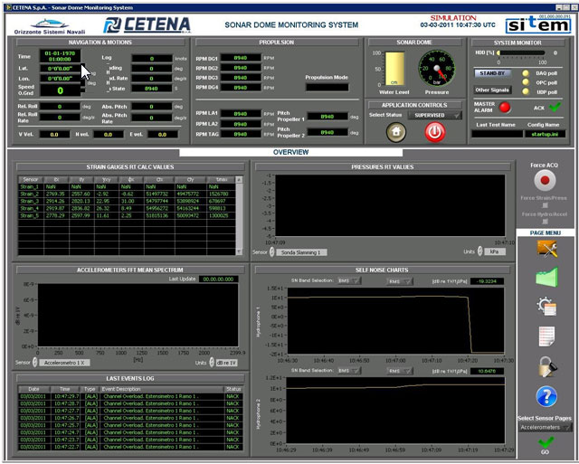
Task: Open Hydrophone 1 SN Band Selection dropdown
Action: (349, 281)
